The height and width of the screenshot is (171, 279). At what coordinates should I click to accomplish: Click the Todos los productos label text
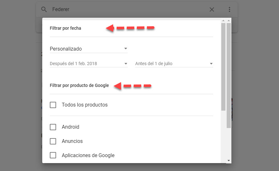[84, 105]
